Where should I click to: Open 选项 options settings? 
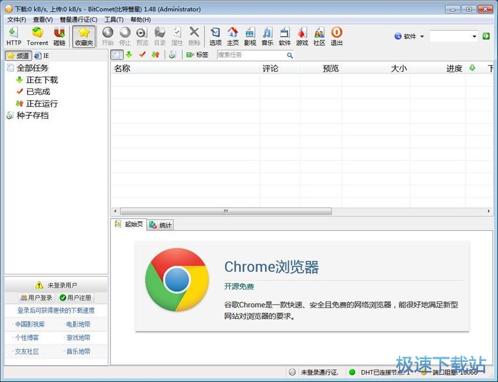(x=216, y=36)
